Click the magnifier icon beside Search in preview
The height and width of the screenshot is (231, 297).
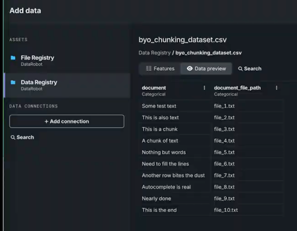tap(240, 69)
